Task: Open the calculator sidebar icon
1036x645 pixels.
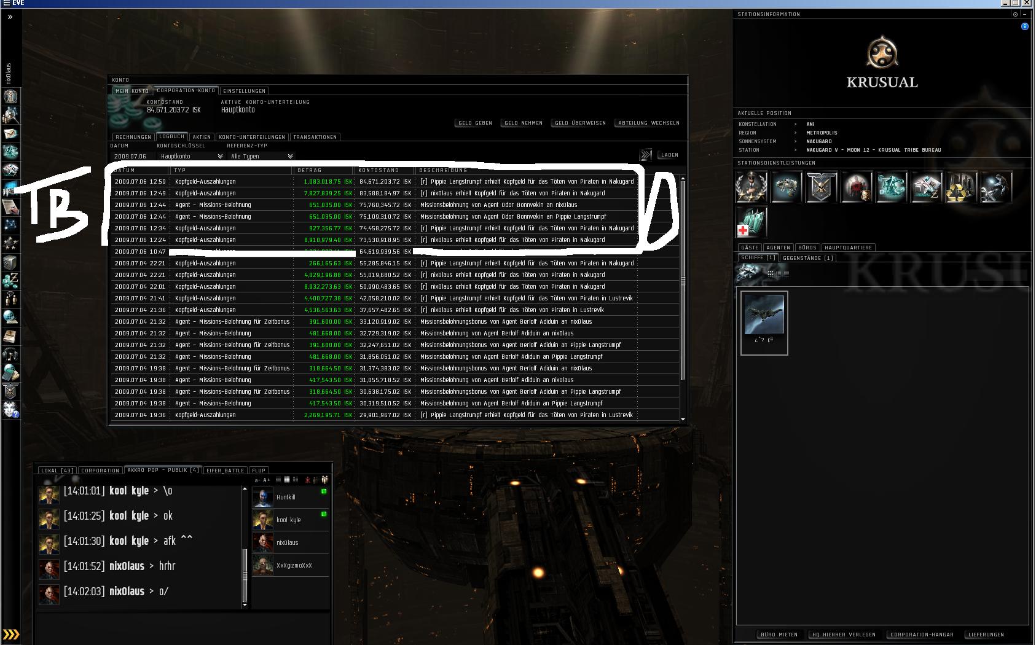Action: [x=10, y=373]
